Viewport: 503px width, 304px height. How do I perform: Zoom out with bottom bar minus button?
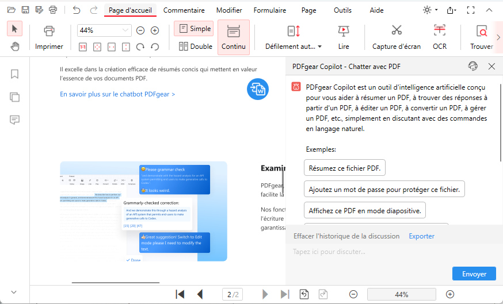[x=353, y=294]
